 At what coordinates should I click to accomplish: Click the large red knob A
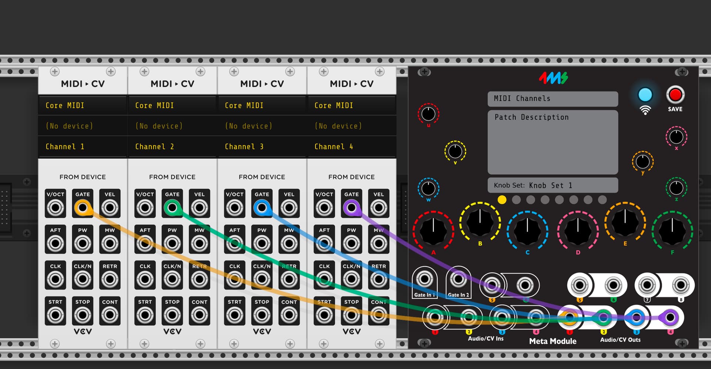433,231
